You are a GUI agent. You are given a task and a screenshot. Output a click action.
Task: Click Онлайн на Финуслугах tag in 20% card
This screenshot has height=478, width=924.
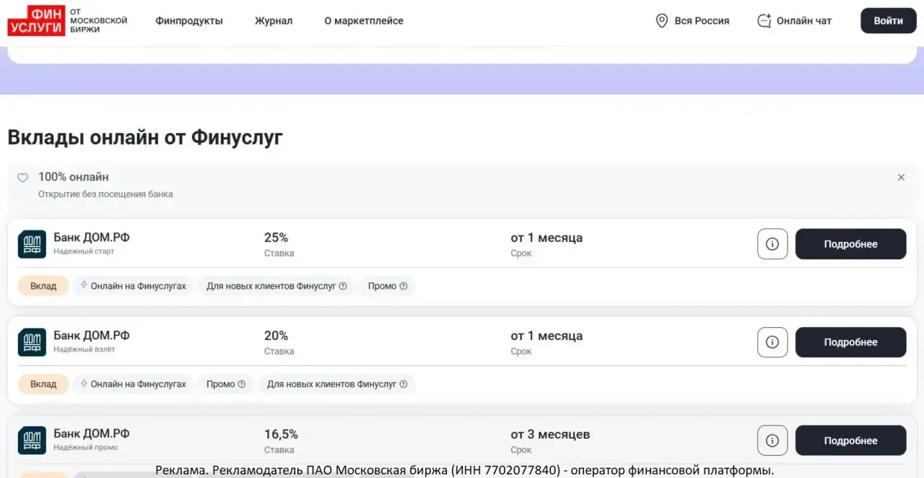point(134,384)
